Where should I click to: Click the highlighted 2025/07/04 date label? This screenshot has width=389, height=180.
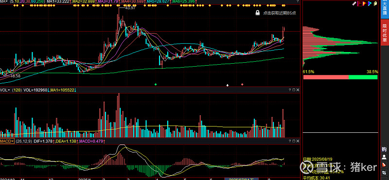241,179
